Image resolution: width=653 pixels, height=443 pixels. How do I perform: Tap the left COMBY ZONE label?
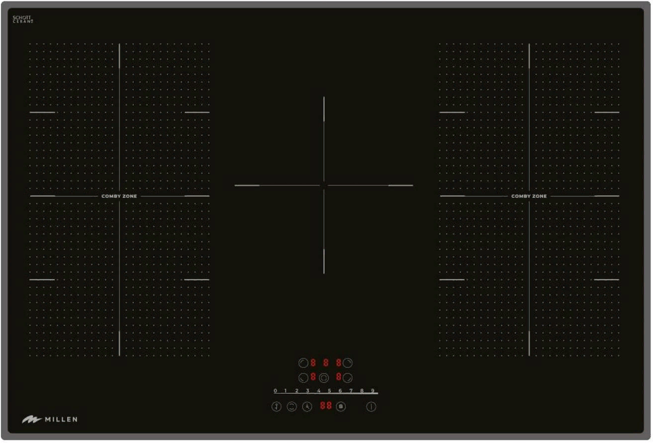pos(119,196)
